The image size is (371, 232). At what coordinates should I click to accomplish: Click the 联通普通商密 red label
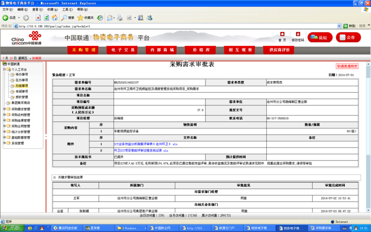pos(347,66)
